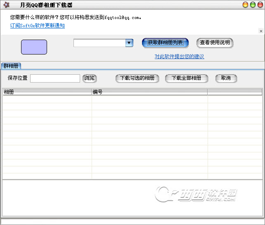Follow the 订阅SoftGx软件更新通知 link

(x=37, y=26)
